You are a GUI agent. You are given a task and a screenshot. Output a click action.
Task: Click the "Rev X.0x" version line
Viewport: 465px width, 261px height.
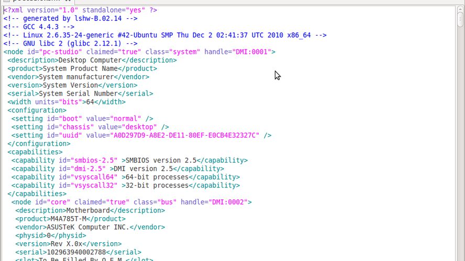click(69, 244)
